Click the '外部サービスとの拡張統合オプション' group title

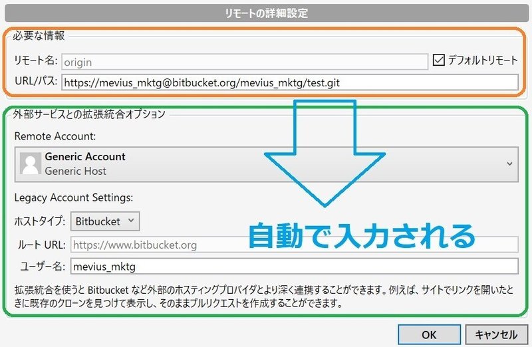tap(89, 114)
